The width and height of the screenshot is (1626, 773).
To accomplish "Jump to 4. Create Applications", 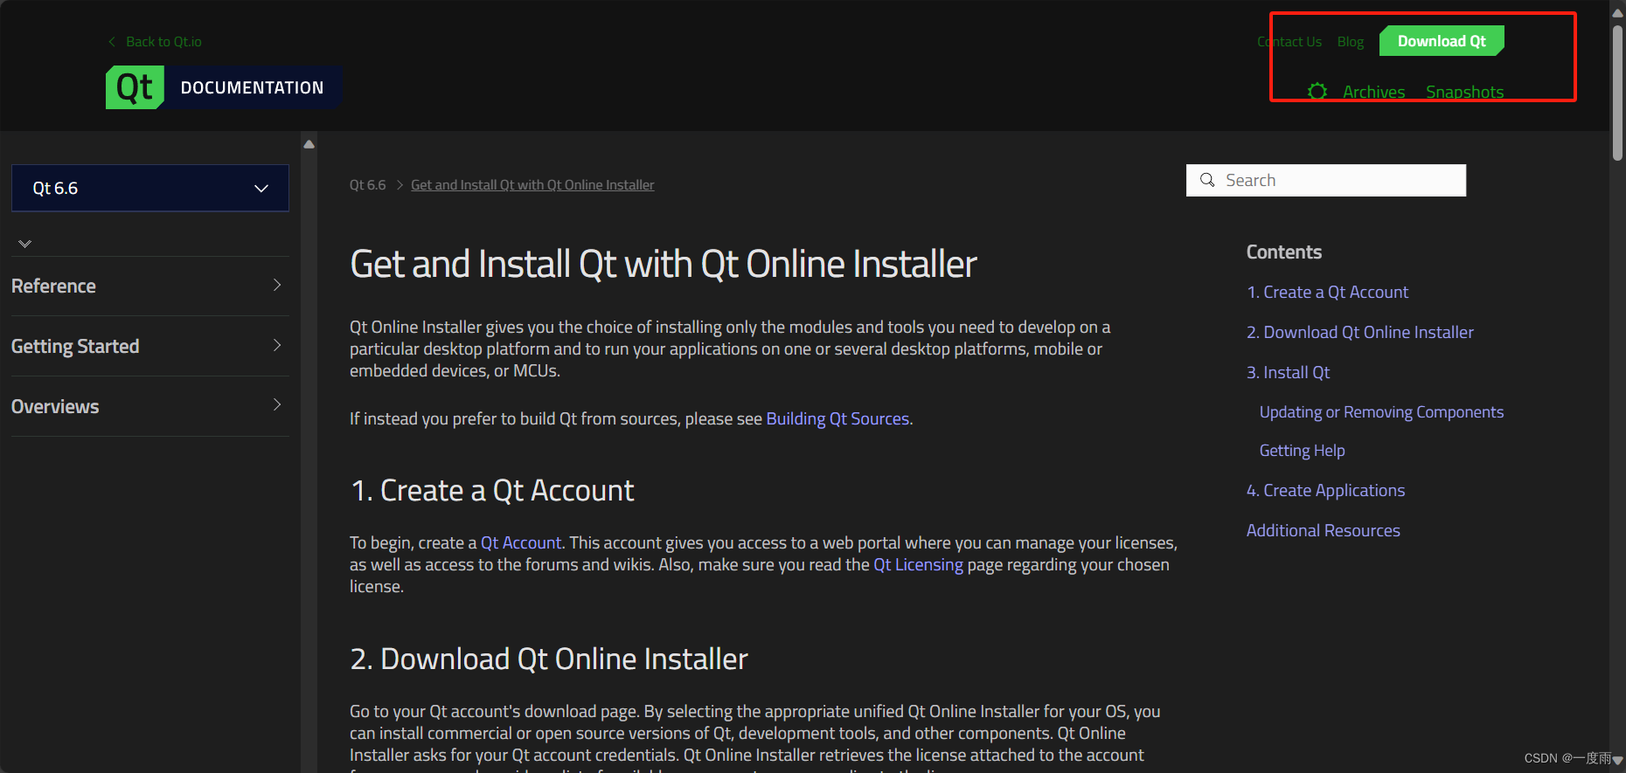I will click(1325, 491).
